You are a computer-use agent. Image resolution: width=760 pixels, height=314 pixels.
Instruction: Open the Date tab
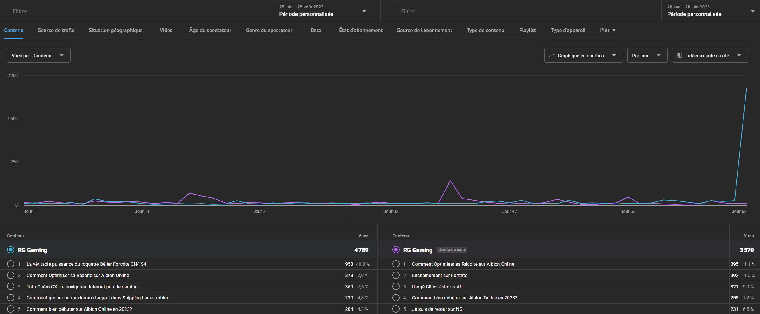point(316,30)
